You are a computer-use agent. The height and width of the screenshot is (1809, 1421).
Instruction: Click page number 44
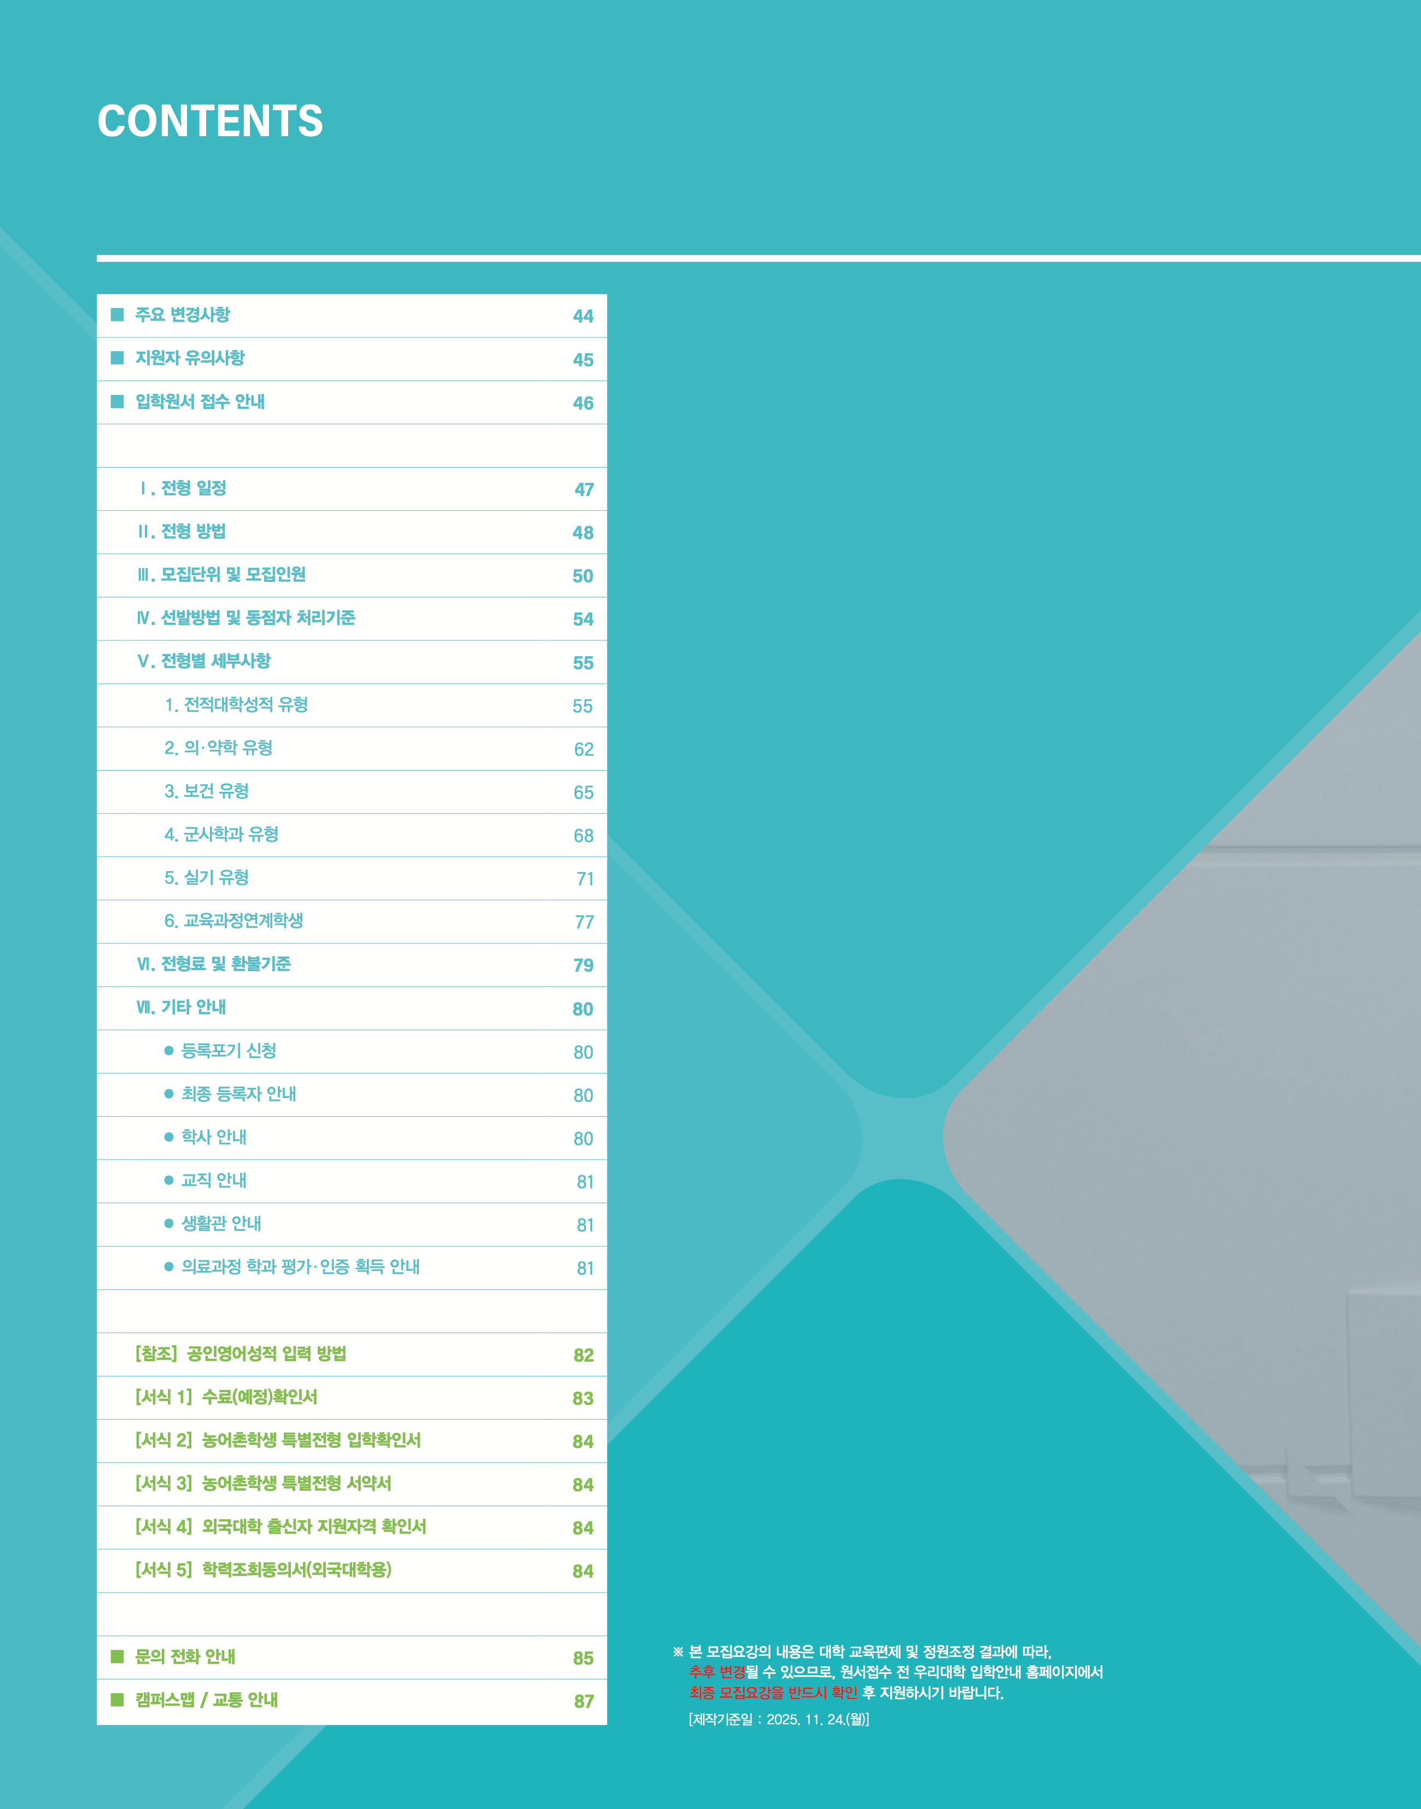[x=583, y=316]
